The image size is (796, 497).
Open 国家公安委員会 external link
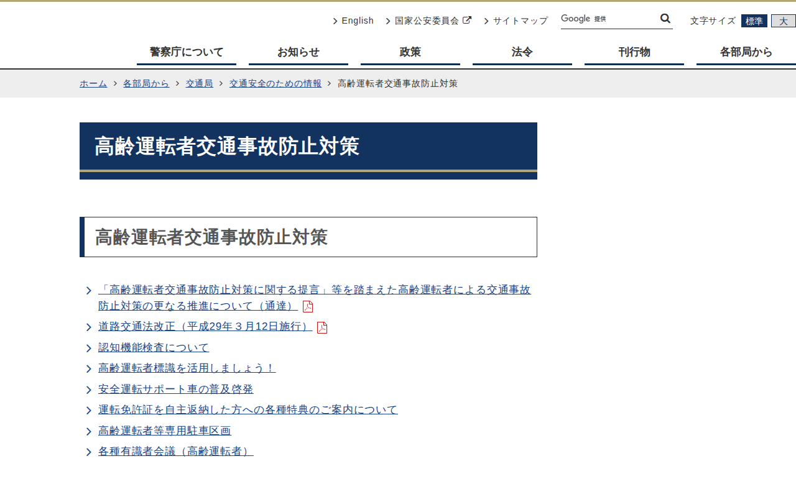[427, 21]
